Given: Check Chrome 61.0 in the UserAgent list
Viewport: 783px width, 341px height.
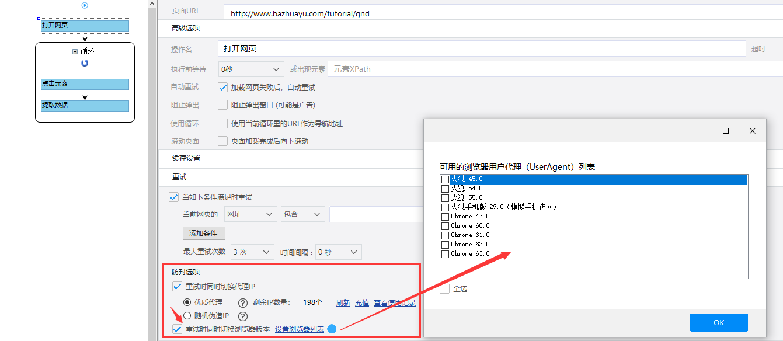Looking at the screenshot, I should 446,235.
